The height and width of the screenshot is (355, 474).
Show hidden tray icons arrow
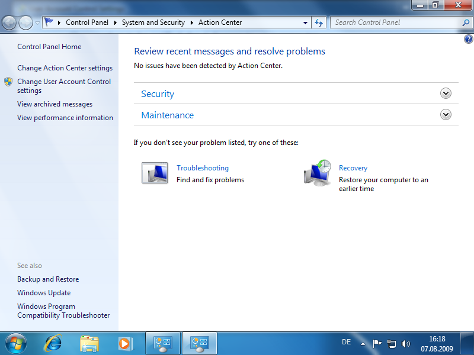click(363, 343)
